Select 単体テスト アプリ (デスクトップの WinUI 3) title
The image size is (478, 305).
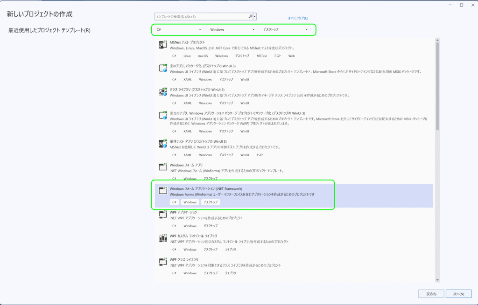[x=198, y=141]
